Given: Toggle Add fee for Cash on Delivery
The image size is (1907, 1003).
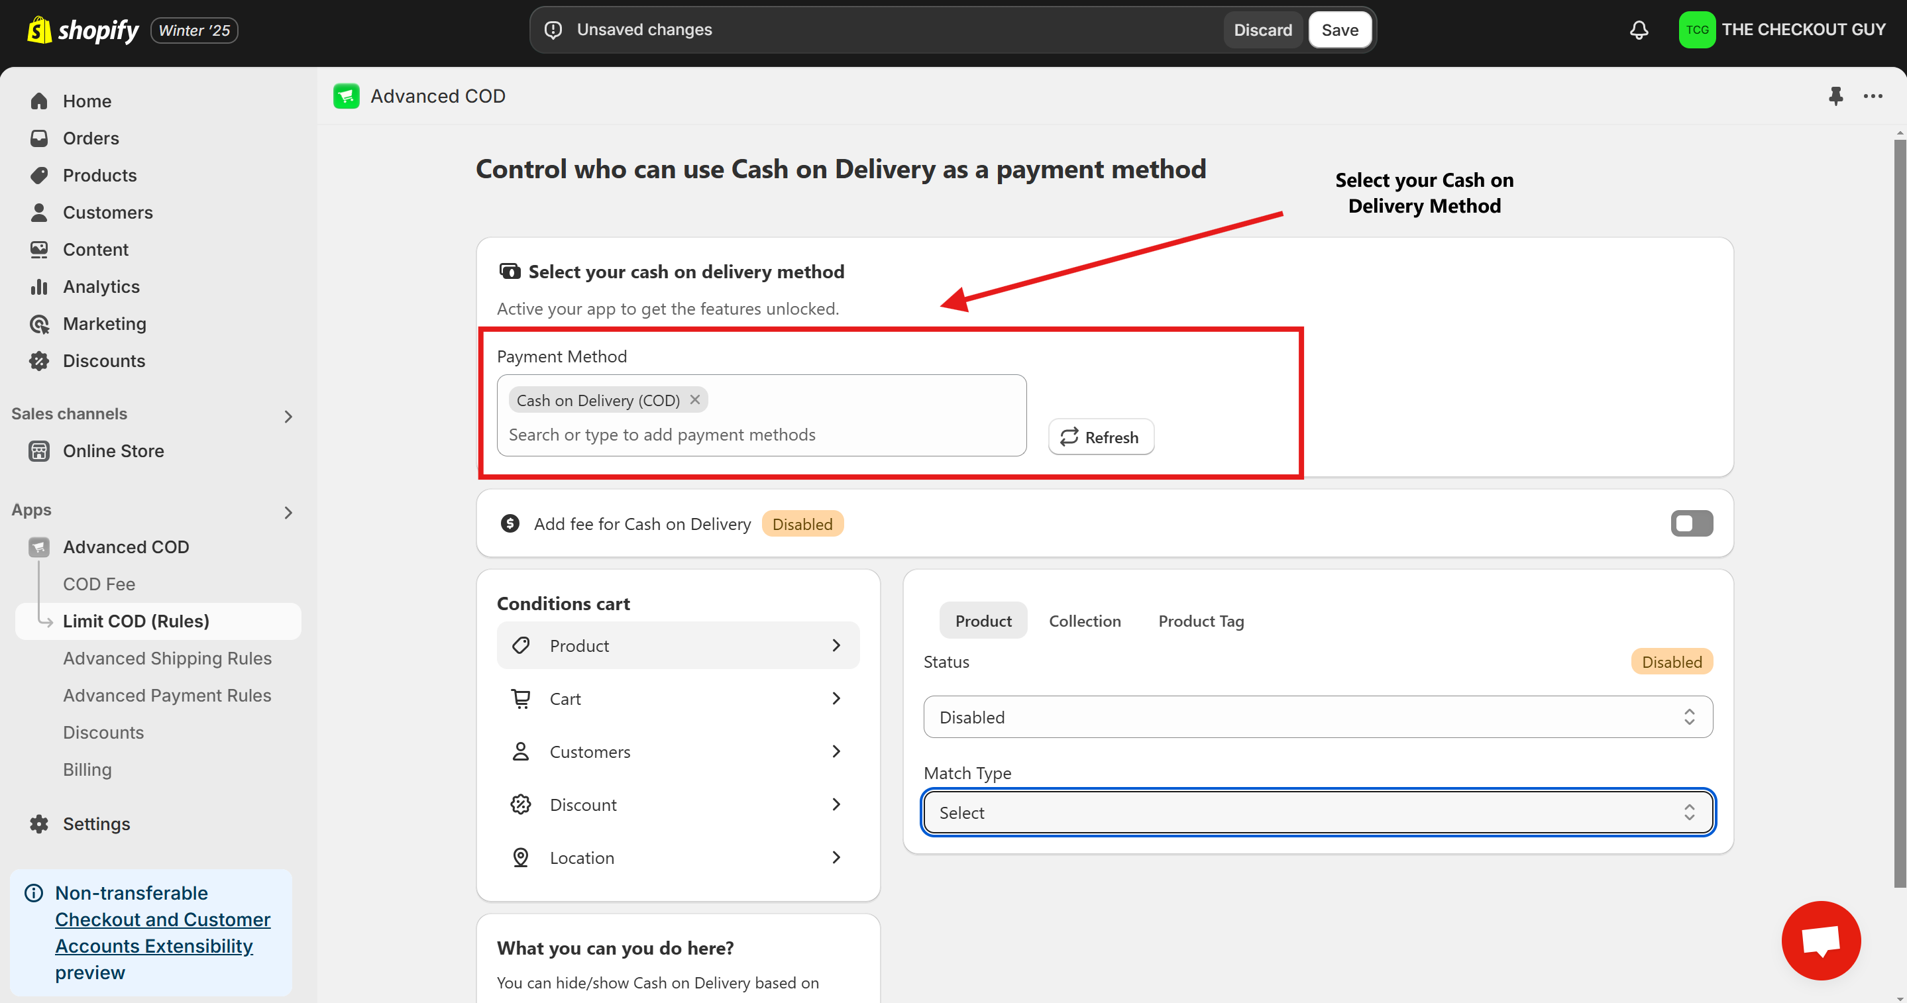Looking at the screenshot, I should point(1692,523).
